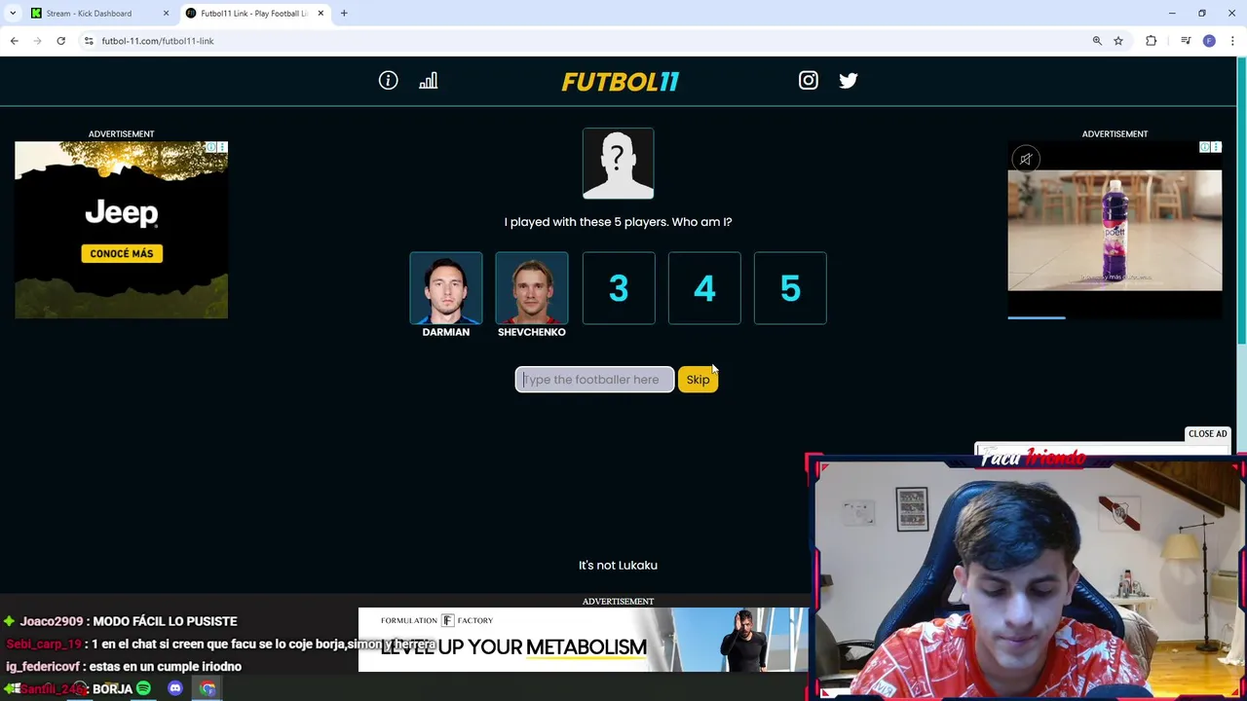This screenshot has height=701, width=1247.
Task: Open Discord from the taskbar
Action: click(175, 688)
